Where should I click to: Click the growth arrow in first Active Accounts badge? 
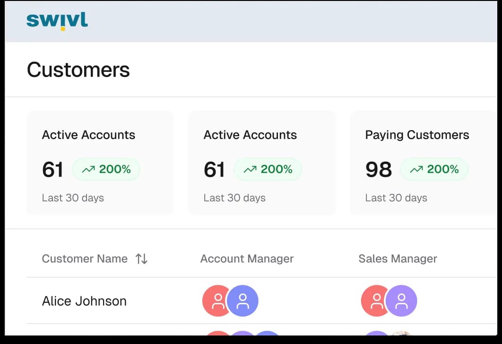(x=89, y=169)
